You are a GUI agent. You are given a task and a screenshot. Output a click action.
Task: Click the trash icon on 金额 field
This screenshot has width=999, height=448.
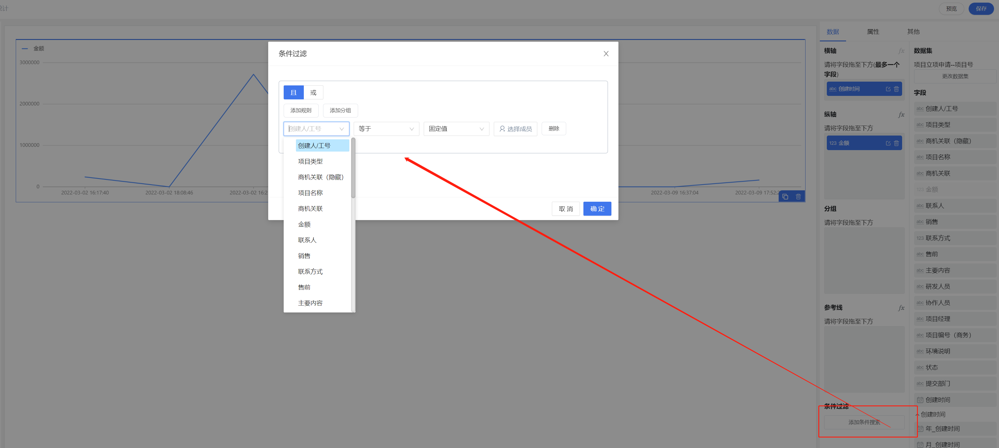(x=896, y=143)
